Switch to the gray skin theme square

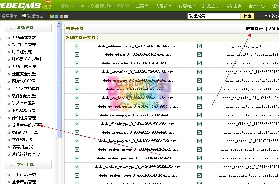coord(66,16)
